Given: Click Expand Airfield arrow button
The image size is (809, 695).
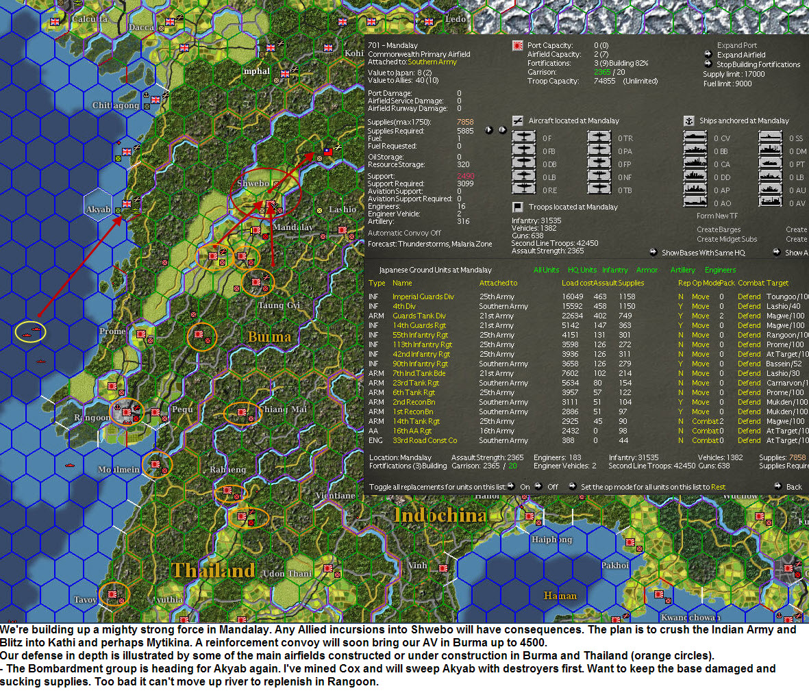Looking at the screenshot, I should click(x=708, y=55).
